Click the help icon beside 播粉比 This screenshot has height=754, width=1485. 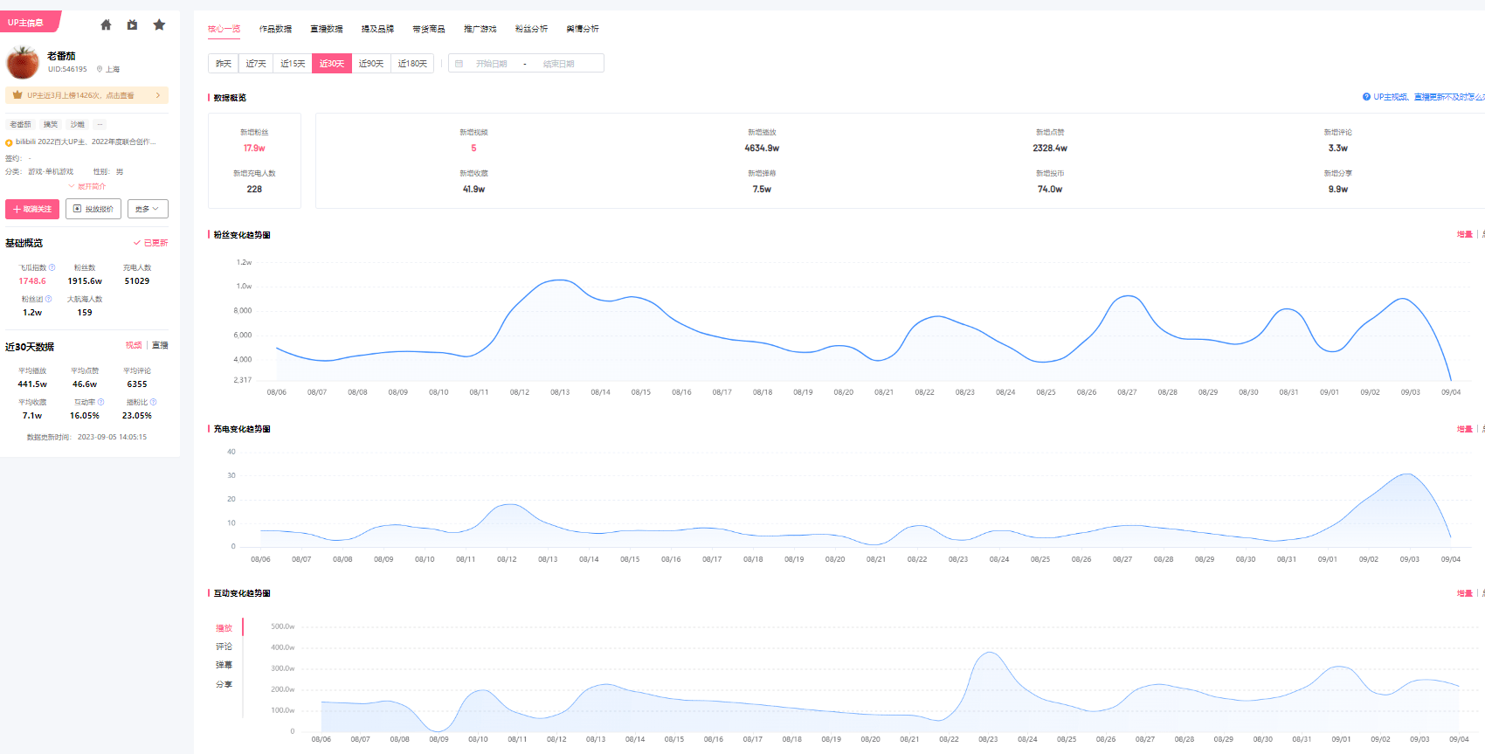click(154, 402)
